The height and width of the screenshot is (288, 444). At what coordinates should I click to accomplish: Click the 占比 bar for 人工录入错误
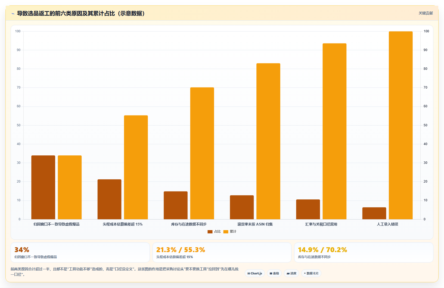point(374,213)
